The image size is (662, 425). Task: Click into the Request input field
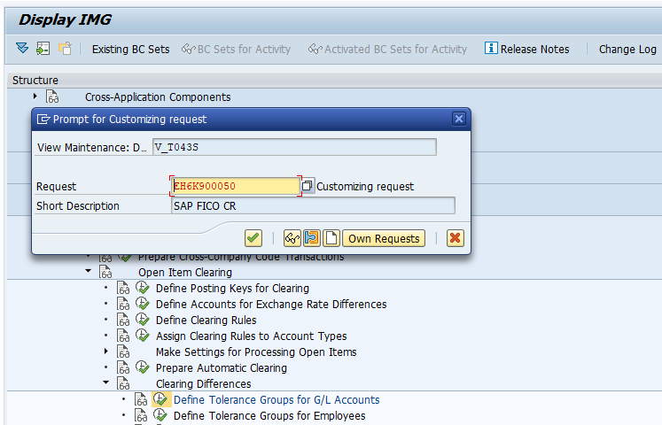coord(236,186)
